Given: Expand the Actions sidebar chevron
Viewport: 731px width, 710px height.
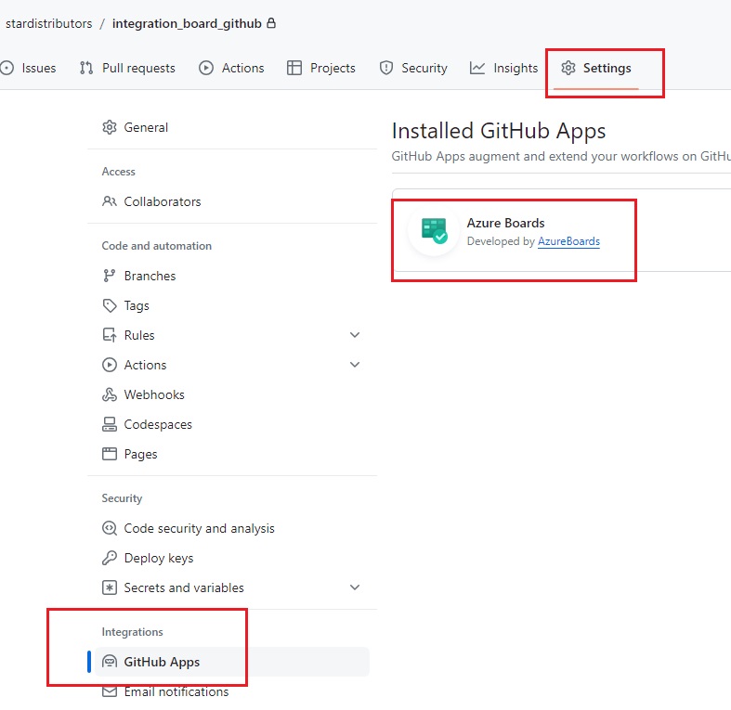Looking at the screenshot, I should [x=355, y=365].
